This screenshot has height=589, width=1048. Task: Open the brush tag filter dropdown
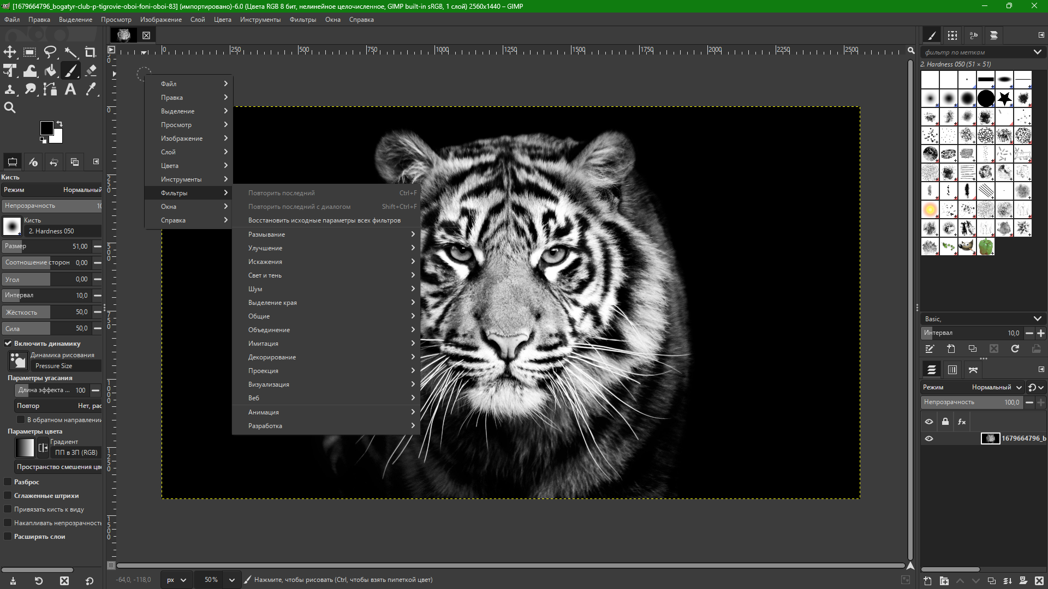coord(1037,52)
